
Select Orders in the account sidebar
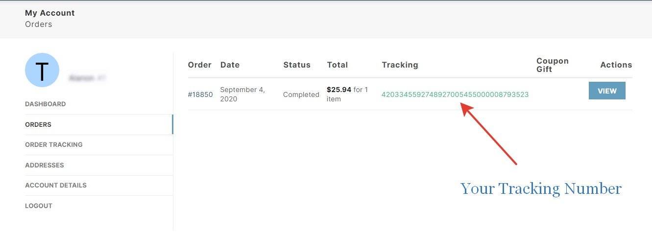coord(38,124)
